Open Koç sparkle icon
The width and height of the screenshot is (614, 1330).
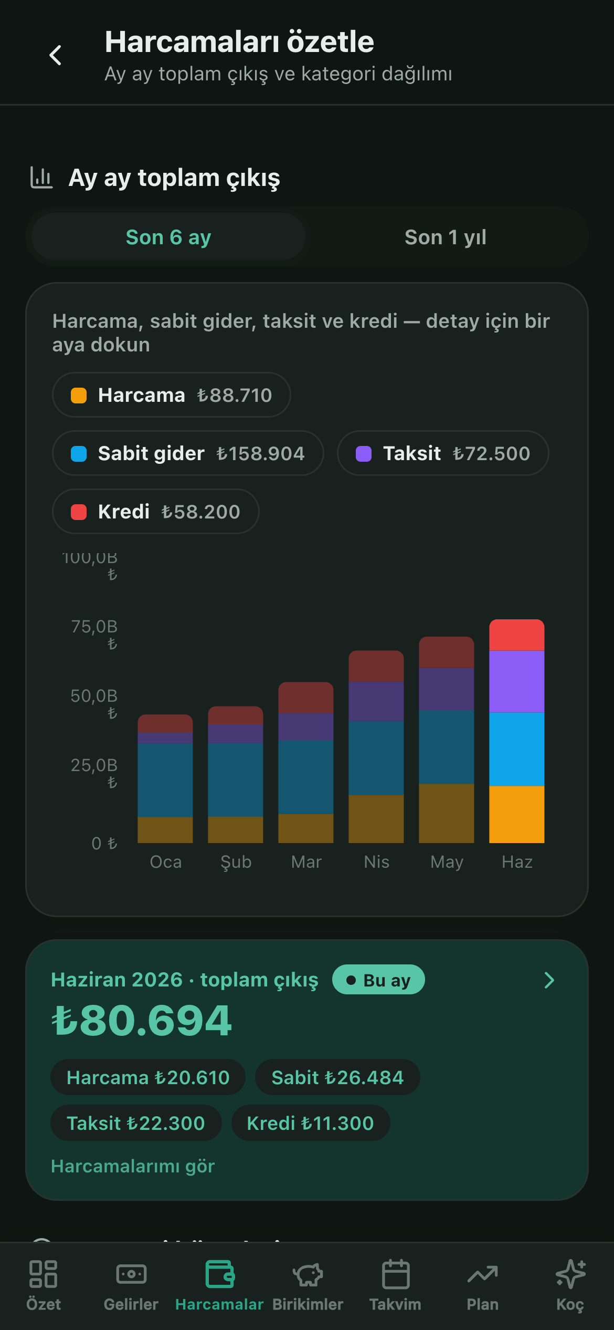tap(570, 1274)
